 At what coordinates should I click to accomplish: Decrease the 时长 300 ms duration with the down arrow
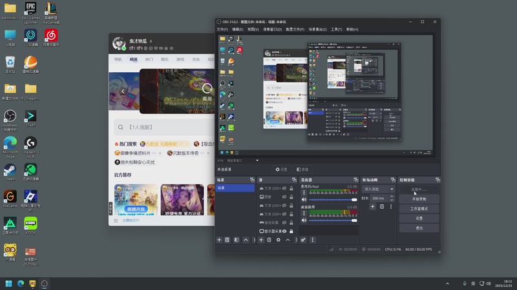click(x=392, y=200)
